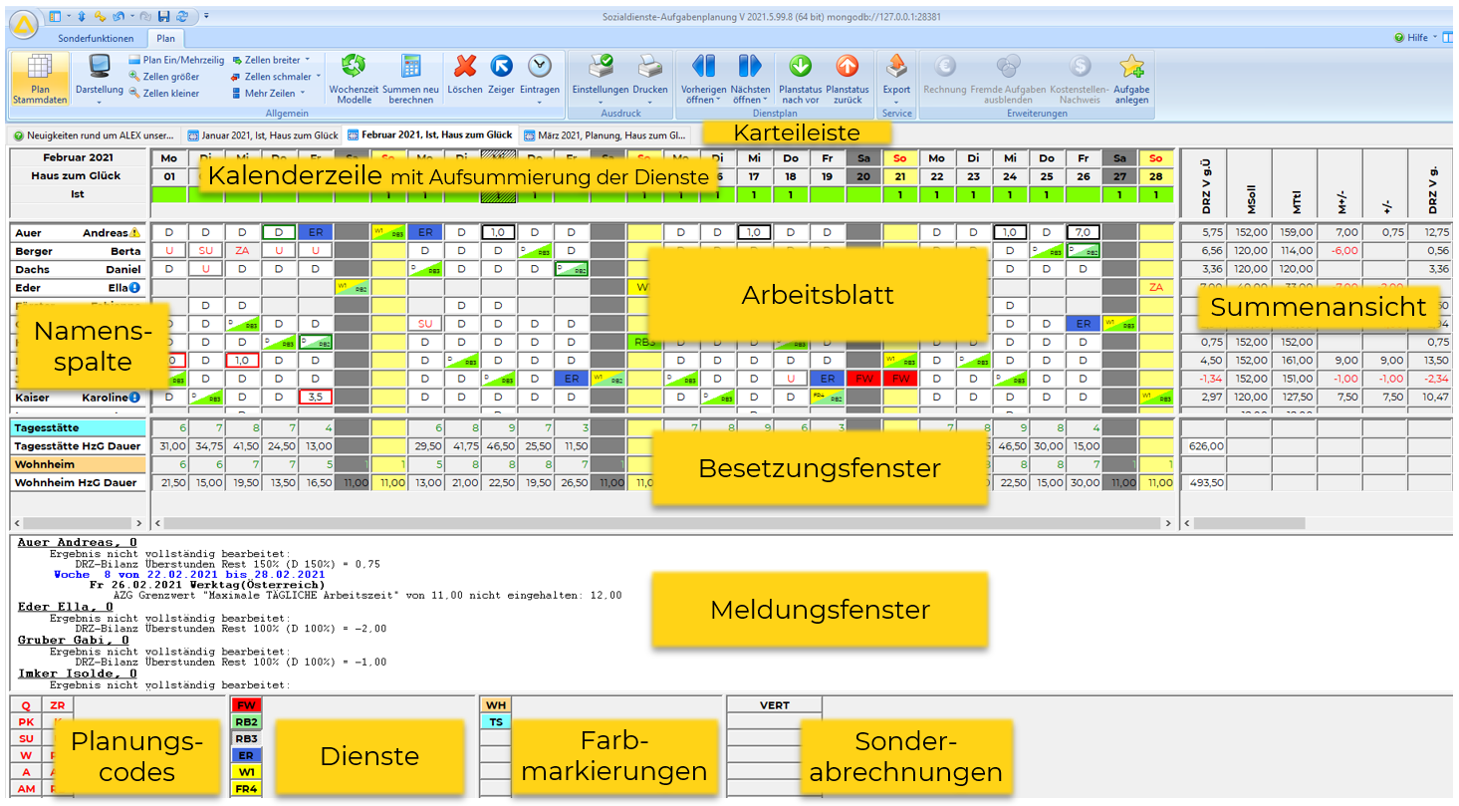Click the Wochenzeit Modelle icon
1459x806 pixels.
point(355,78)
